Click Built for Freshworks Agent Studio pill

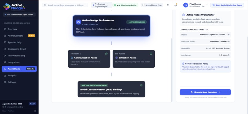coord(19,14)
